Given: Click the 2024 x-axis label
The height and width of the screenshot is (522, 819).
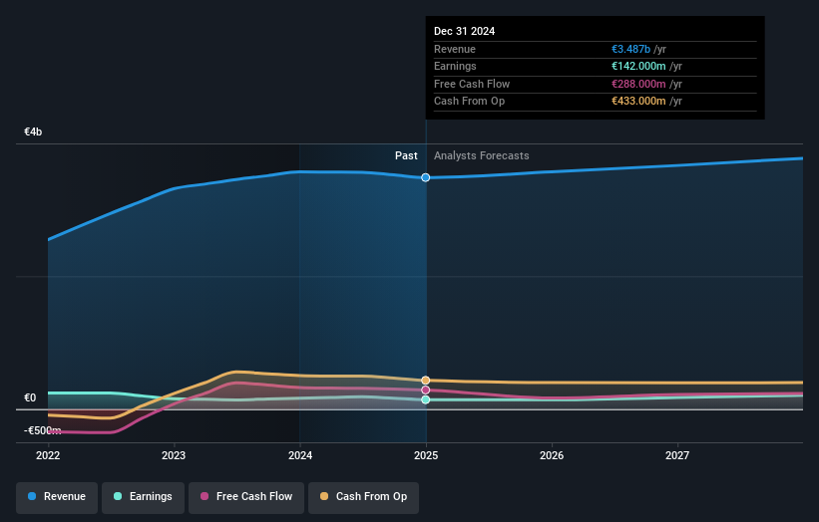Looking at the screenshot, I should coord(300,456).
